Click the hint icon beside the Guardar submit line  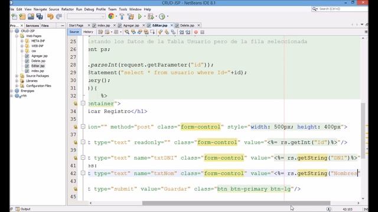click(76, 189)
